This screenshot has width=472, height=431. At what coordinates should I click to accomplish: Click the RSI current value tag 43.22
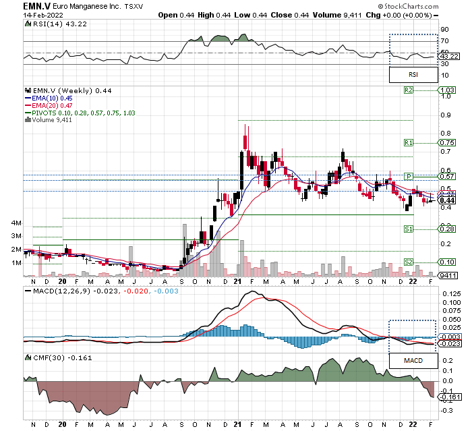point(450,57)
